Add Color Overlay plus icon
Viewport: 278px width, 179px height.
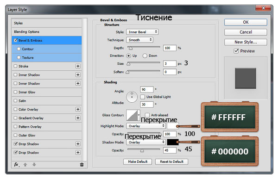coord(78,109)
